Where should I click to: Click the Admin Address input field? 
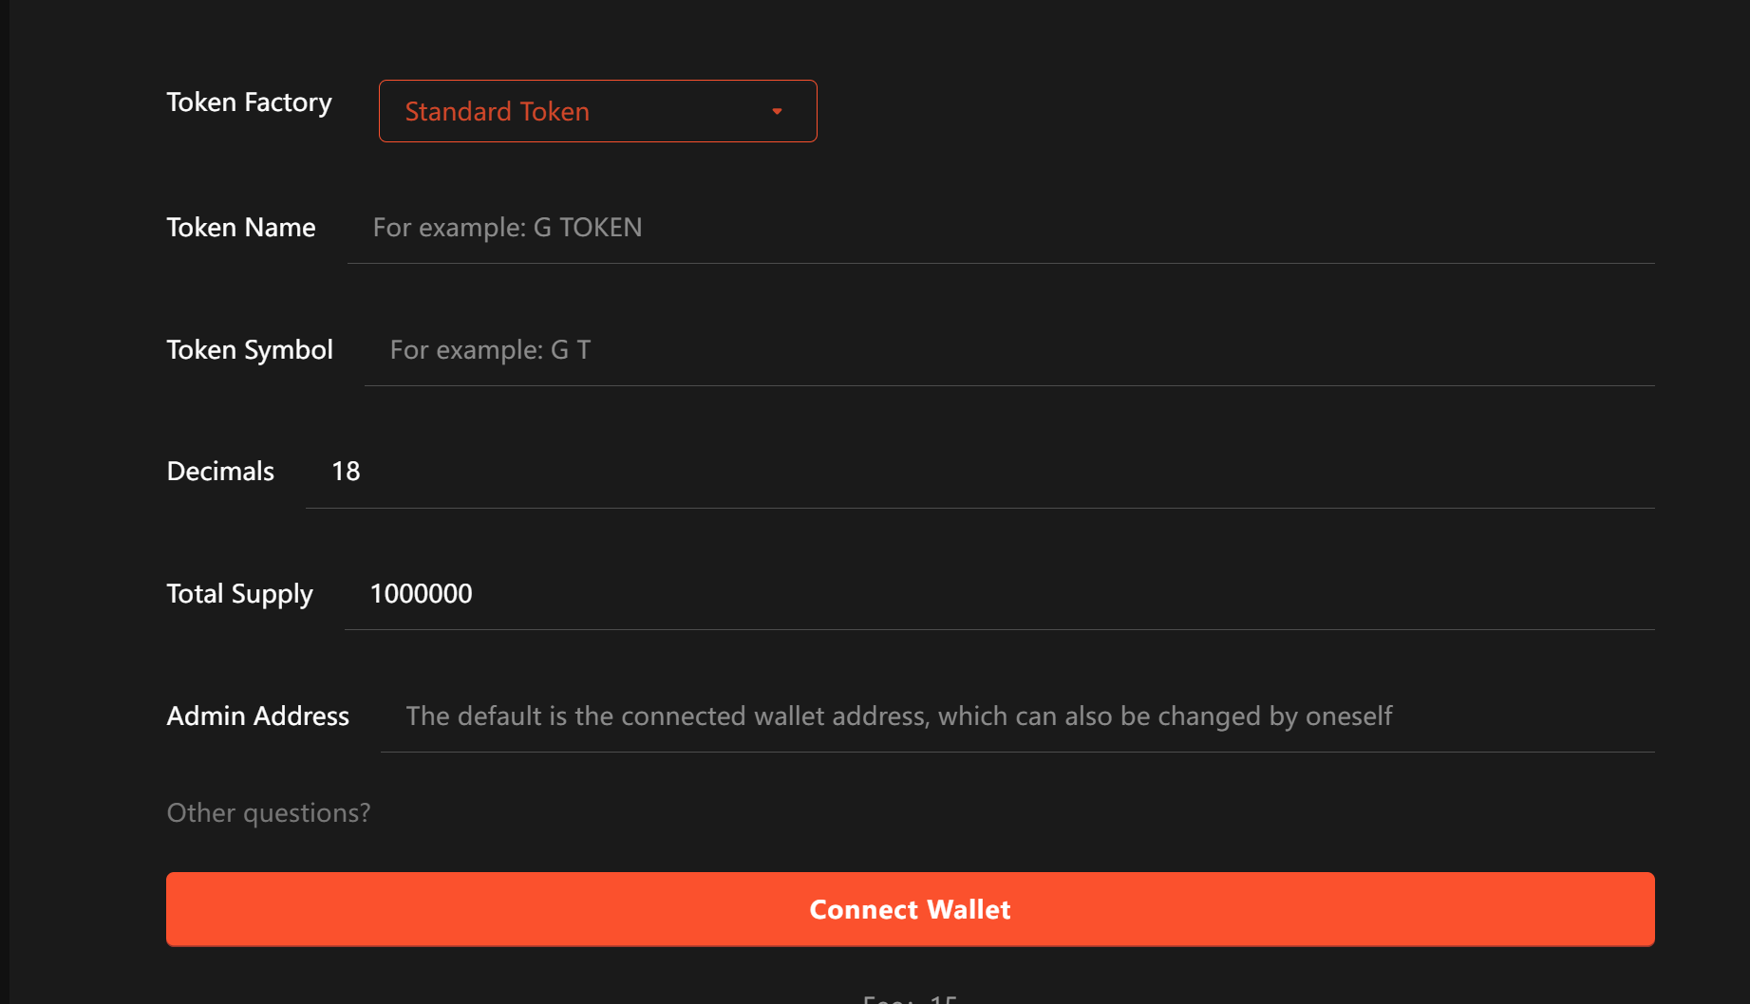pyautogui.click(x=950, y=716)
